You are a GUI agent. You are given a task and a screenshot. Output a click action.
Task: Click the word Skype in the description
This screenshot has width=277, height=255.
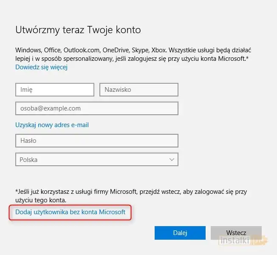(142, 50)
